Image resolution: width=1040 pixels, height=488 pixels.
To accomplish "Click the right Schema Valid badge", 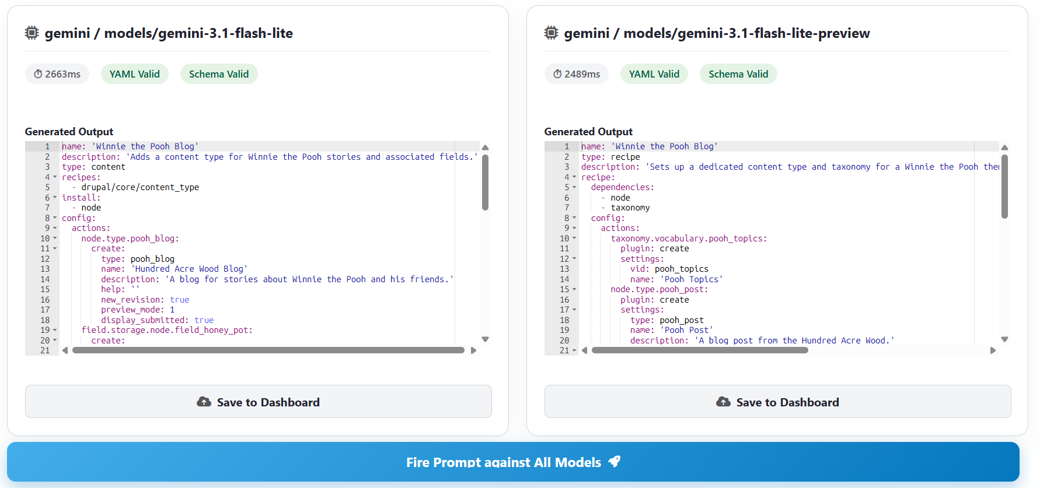I will tap(738, 74).
